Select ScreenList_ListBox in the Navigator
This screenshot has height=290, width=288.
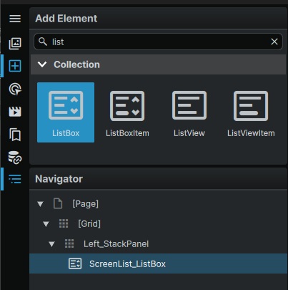tap(158, 264)
